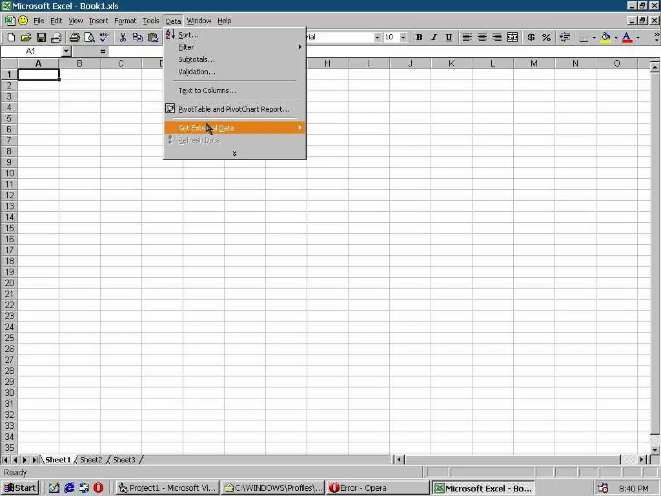
Task: Jump to last sheet tab with scroll button
Action: tap(35, 460)
